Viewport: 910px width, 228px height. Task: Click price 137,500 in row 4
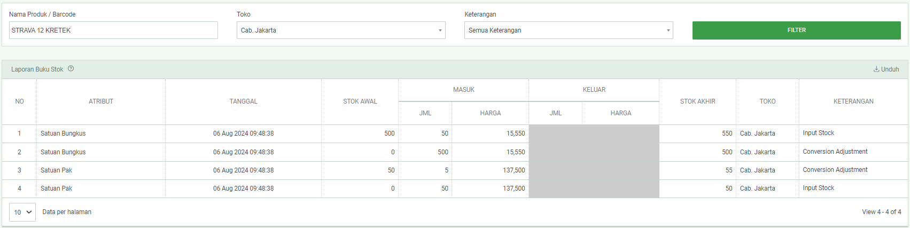pos(514,188)
